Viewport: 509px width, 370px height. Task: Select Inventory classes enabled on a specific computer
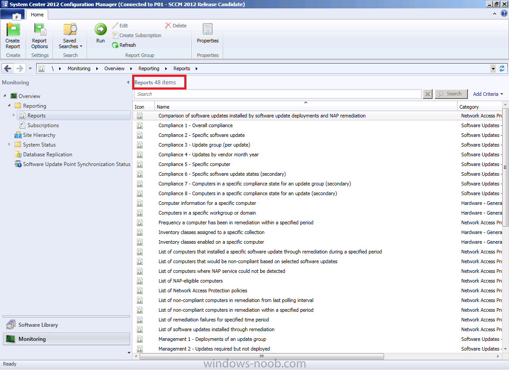click(x=211, y=242)
